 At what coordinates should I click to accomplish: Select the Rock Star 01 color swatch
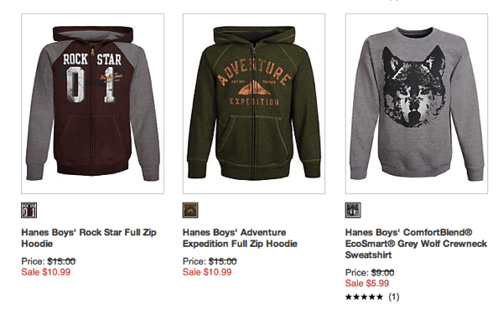click(x=29, y=210)
